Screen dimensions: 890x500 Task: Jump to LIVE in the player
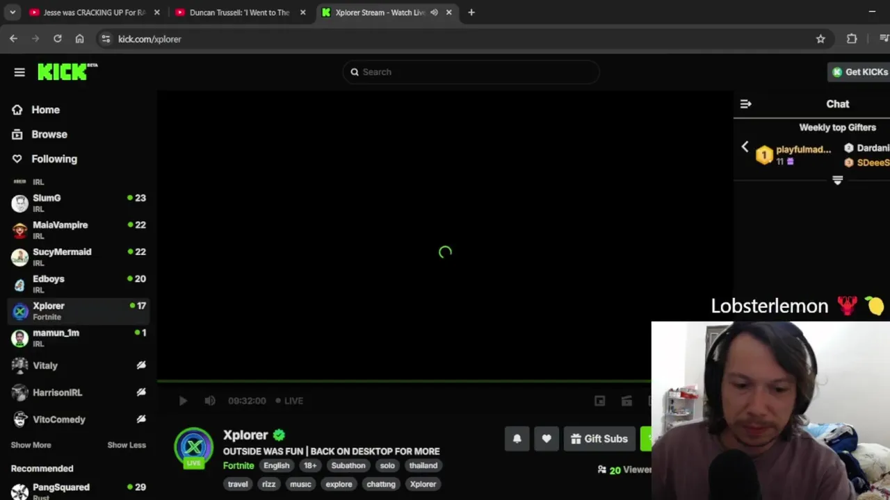[289, 401]
